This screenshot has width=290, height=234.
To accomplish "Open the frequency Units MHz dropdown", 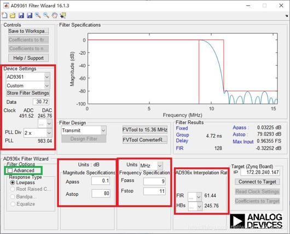I will click(151, 166).
